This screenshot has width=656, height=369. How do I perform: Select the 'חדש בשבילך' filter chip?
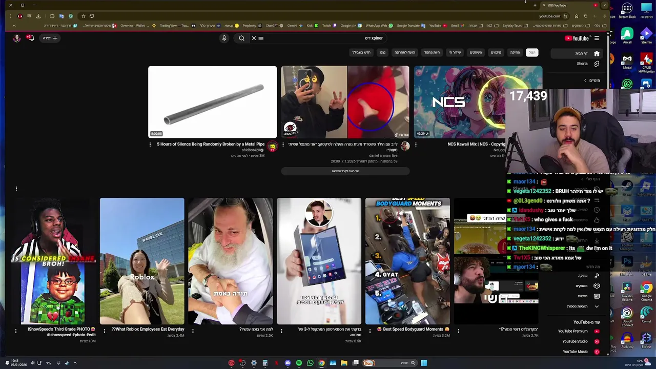[x=361, y=52]
